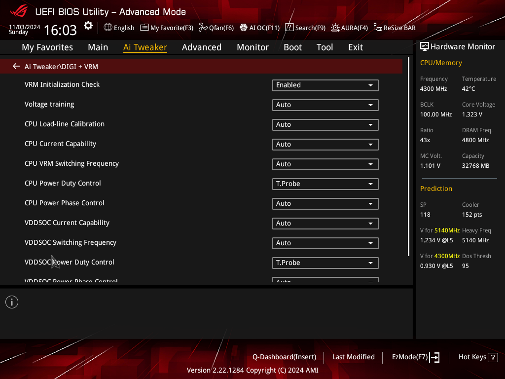The image size is (505, 379).
Task: Select CPU Power Phase Control label
Action: [x=65, y=203]
